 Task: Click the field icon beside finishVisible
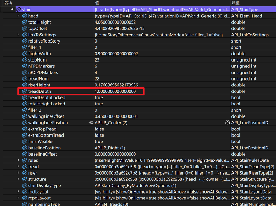[x=25, y=141]
